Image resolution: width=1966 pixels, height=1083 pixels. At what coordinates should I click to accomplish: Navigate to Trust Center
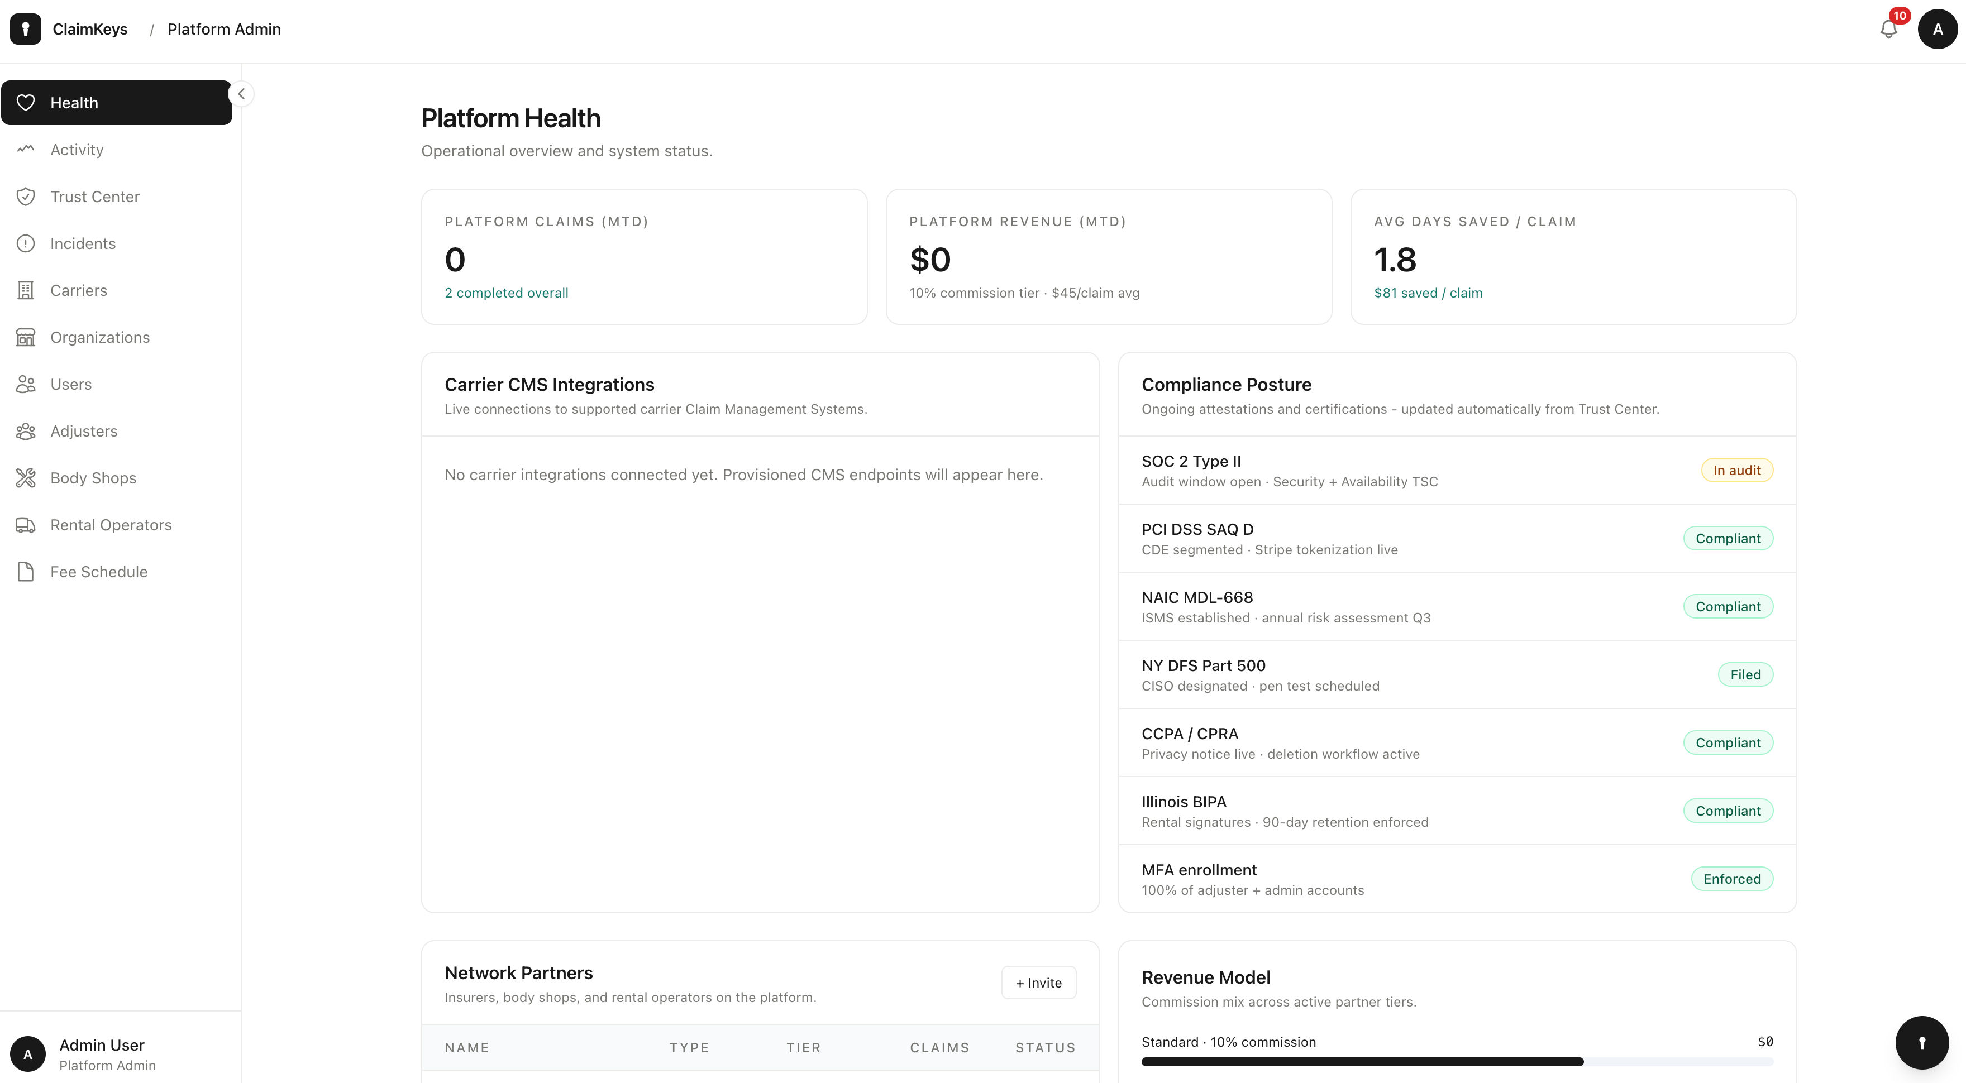(x=117, y=196)
